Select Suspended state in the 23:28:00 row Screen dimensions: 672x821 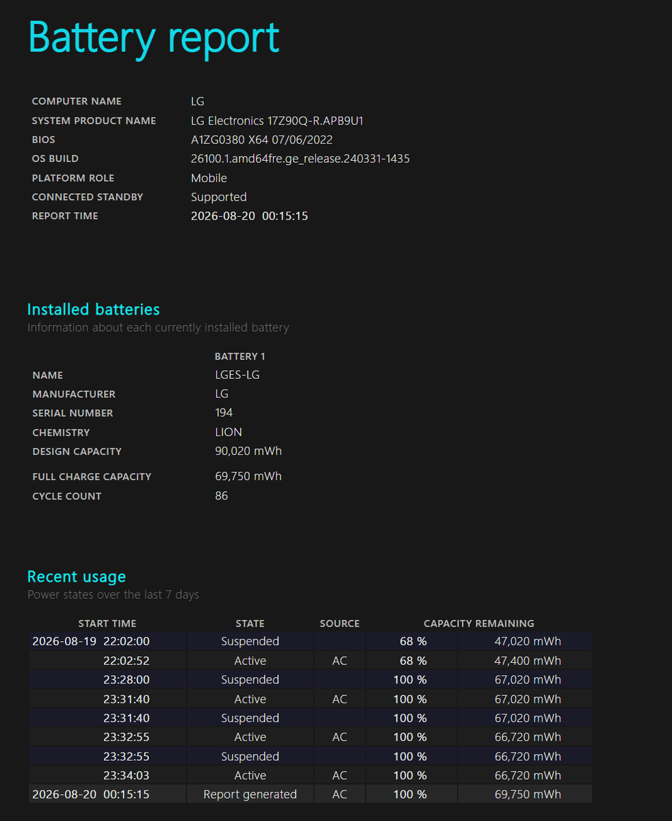[250, 680]
